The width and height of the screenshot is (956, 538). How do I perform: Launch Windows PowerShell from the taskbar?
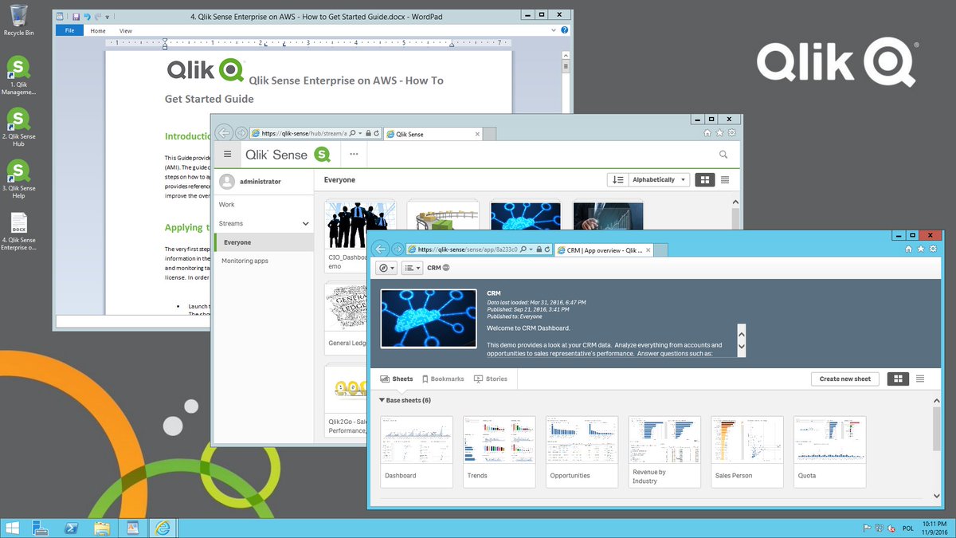[72, 528]
